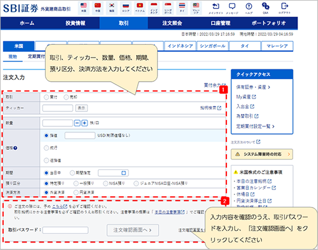
Task: Select the 期間指定 radio button
Action: (72, 173)
